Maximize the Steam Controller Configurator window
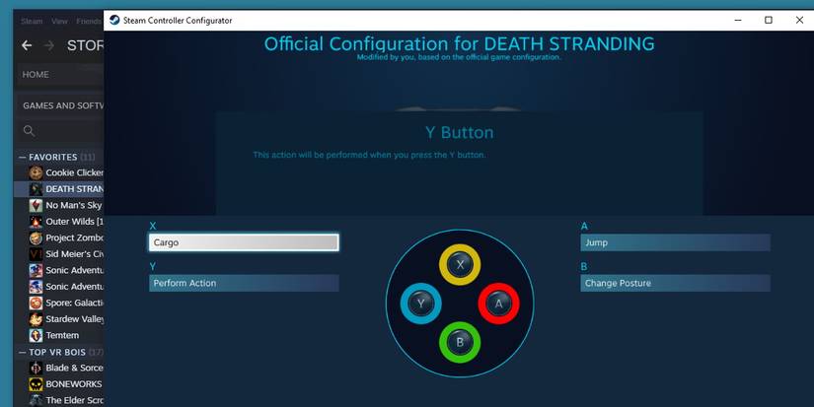 769,21
